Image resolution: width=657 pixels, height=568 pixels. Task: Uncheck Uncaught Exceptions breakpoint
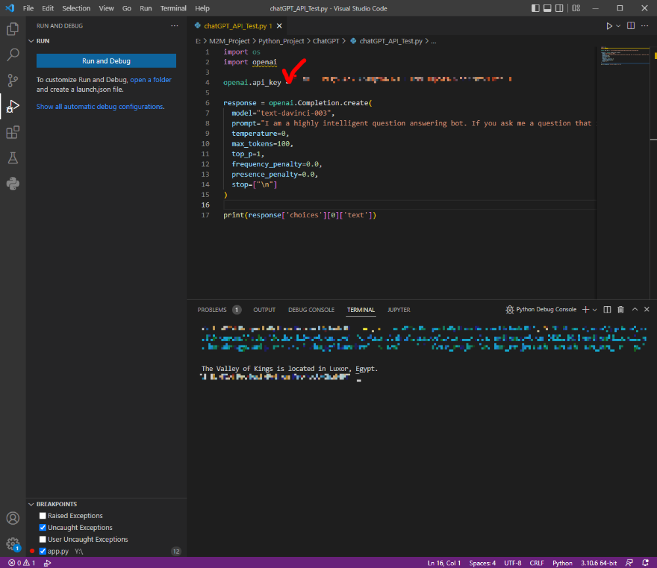pyautogui.click(x=42, y=527)
